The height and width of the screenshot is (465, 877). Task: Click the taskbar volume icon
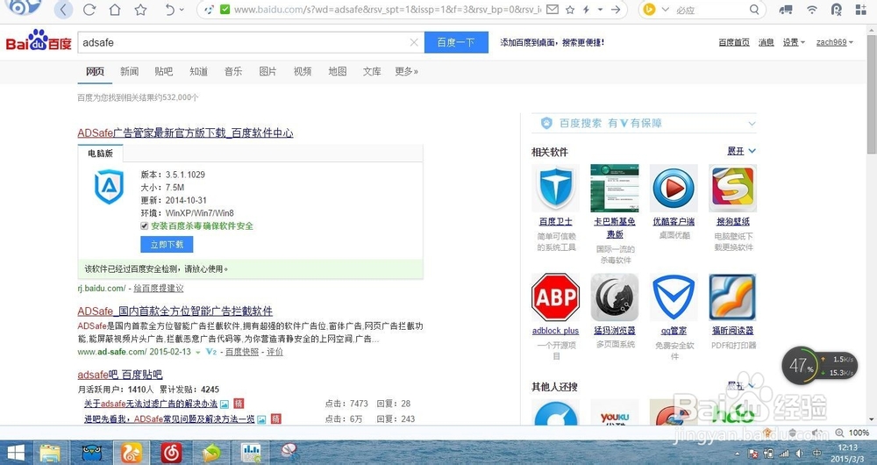pos(801,454)
